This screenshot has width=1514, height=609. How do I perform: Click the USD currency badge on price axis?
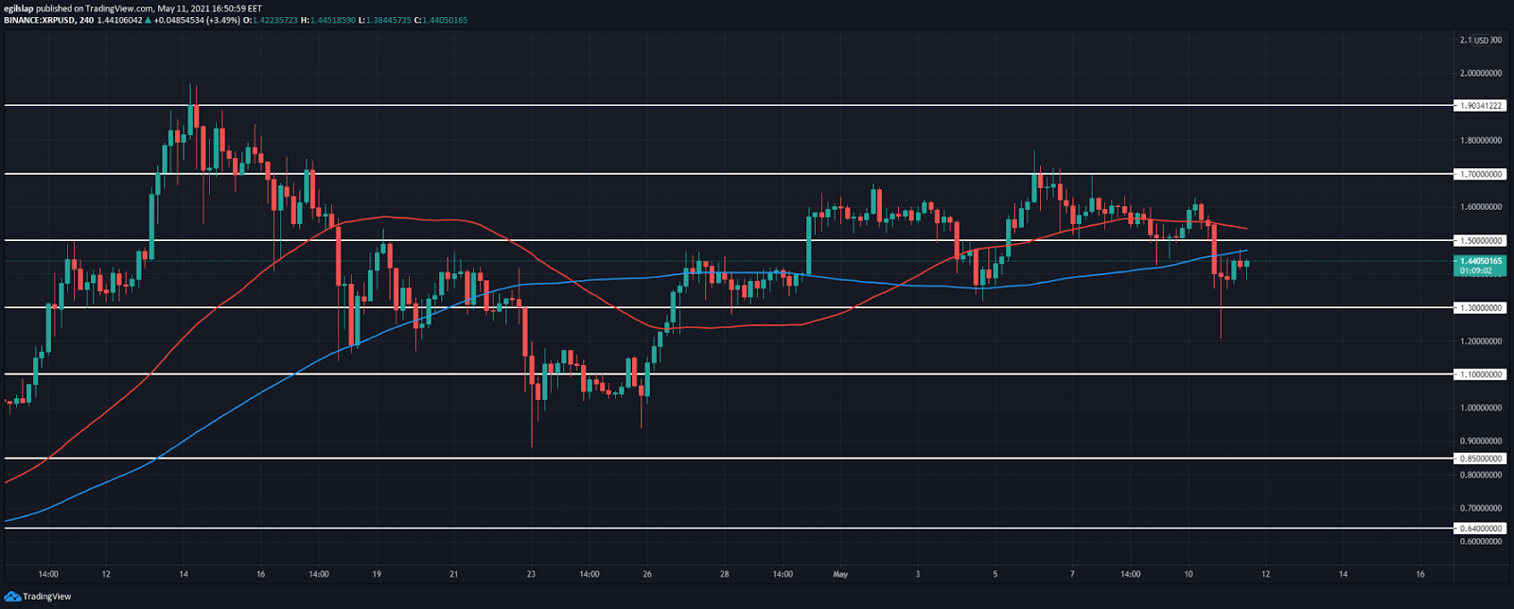[1481, 40]
